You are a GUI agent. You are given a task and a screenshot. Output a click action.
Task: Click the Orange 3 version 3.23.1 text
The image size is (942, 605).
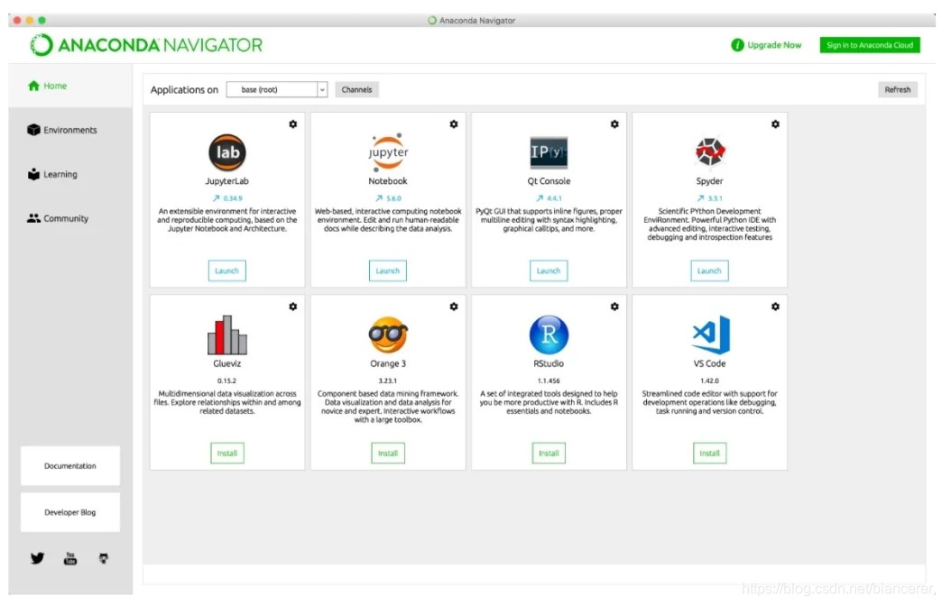388,380
